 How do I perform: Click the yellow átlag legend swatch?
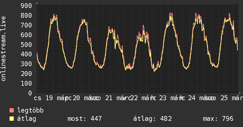click(x=12, y=118)
